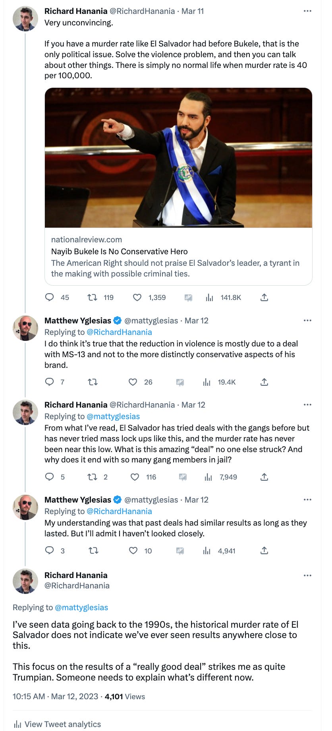Like Richard Hanania's tweet about mass lock ups
This screenshot has height=731, width=332.
pos(135,477)
